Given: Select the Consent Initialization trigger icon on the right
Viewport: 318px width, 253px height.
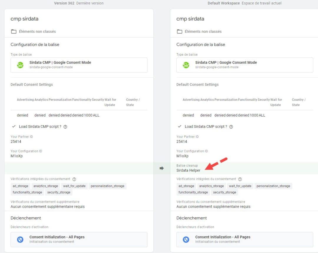Looking at the screenshot, I should coord(186,239).
